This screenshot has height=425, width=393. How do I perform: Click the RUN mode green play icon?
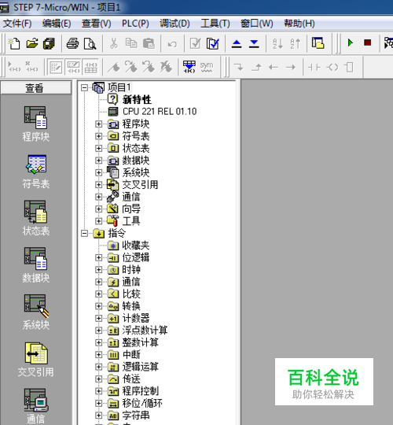(x=351, y=42)
